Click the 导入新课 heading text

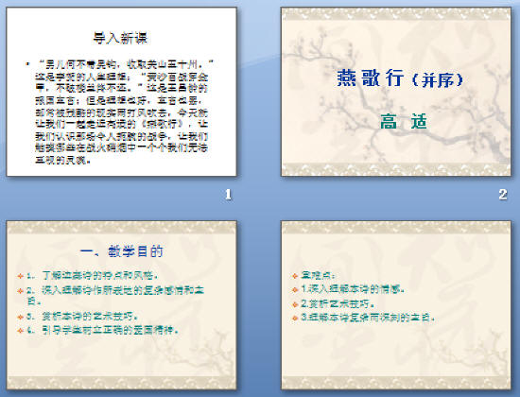(x=120, y=38)
